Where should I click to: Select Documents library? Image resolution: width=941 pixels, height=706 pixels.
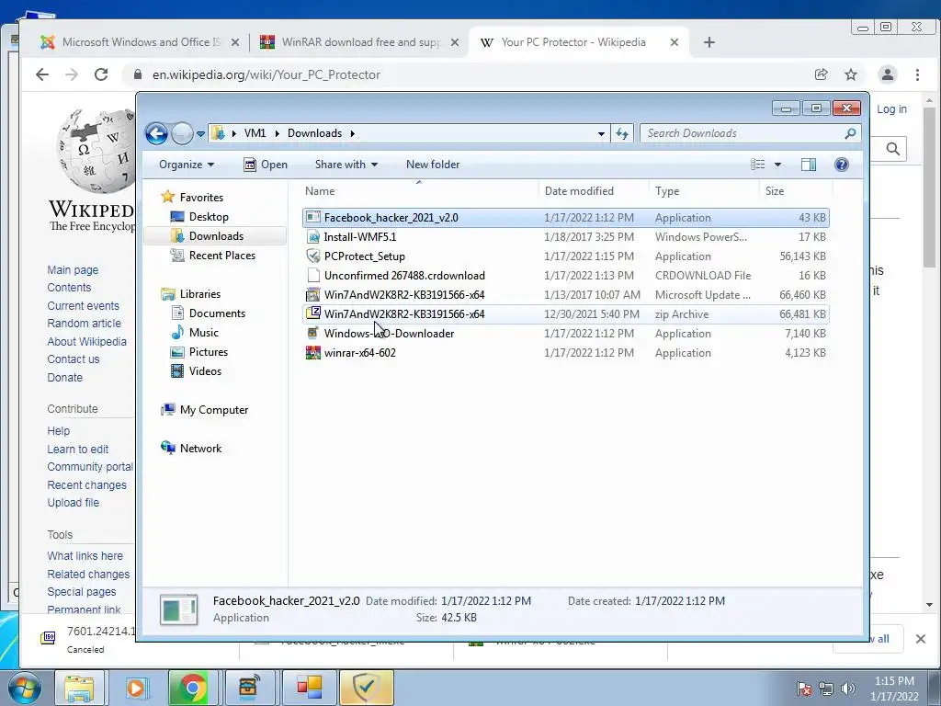217,313
